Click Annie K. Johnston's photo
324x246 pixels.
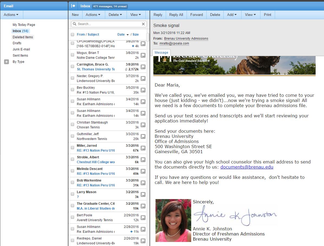173,220
